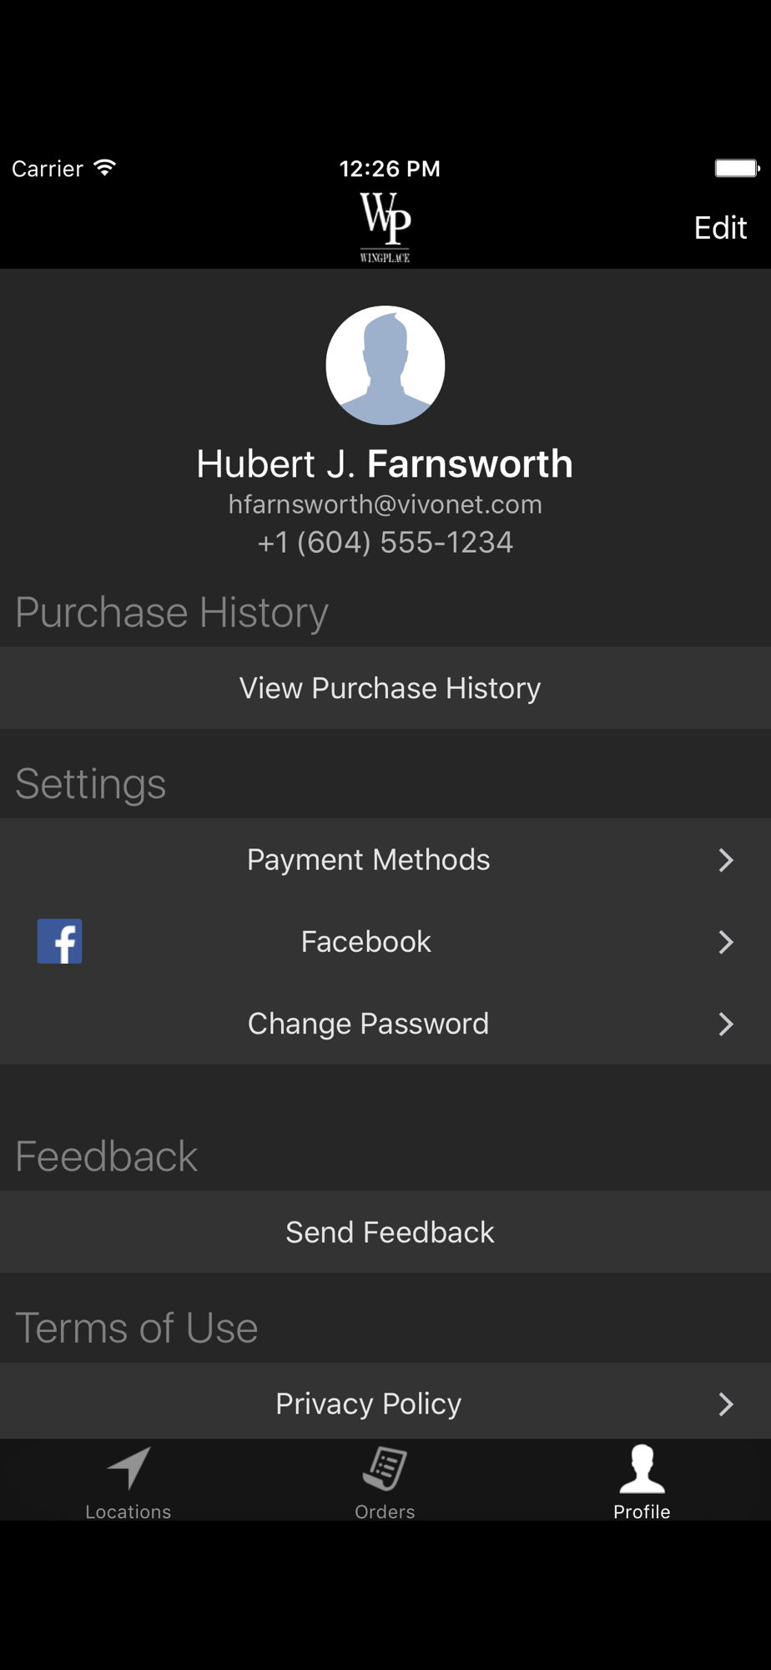The width and height of the screenshot is (771, 1670).
Task: Select the Profile person icon
Action: (x=642, y=1469)
